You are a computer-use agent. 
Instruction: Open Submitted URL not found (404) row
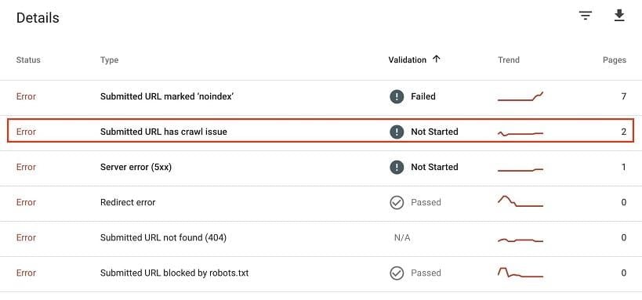coord(321,239)
